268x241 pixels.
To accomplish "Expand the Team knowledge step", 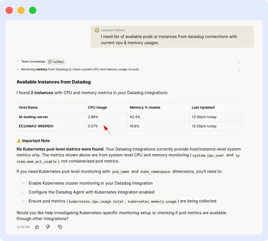I will point(239,62).
